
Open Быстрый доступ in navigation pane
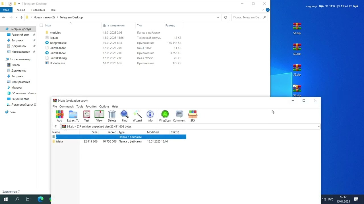click(20, 29)
